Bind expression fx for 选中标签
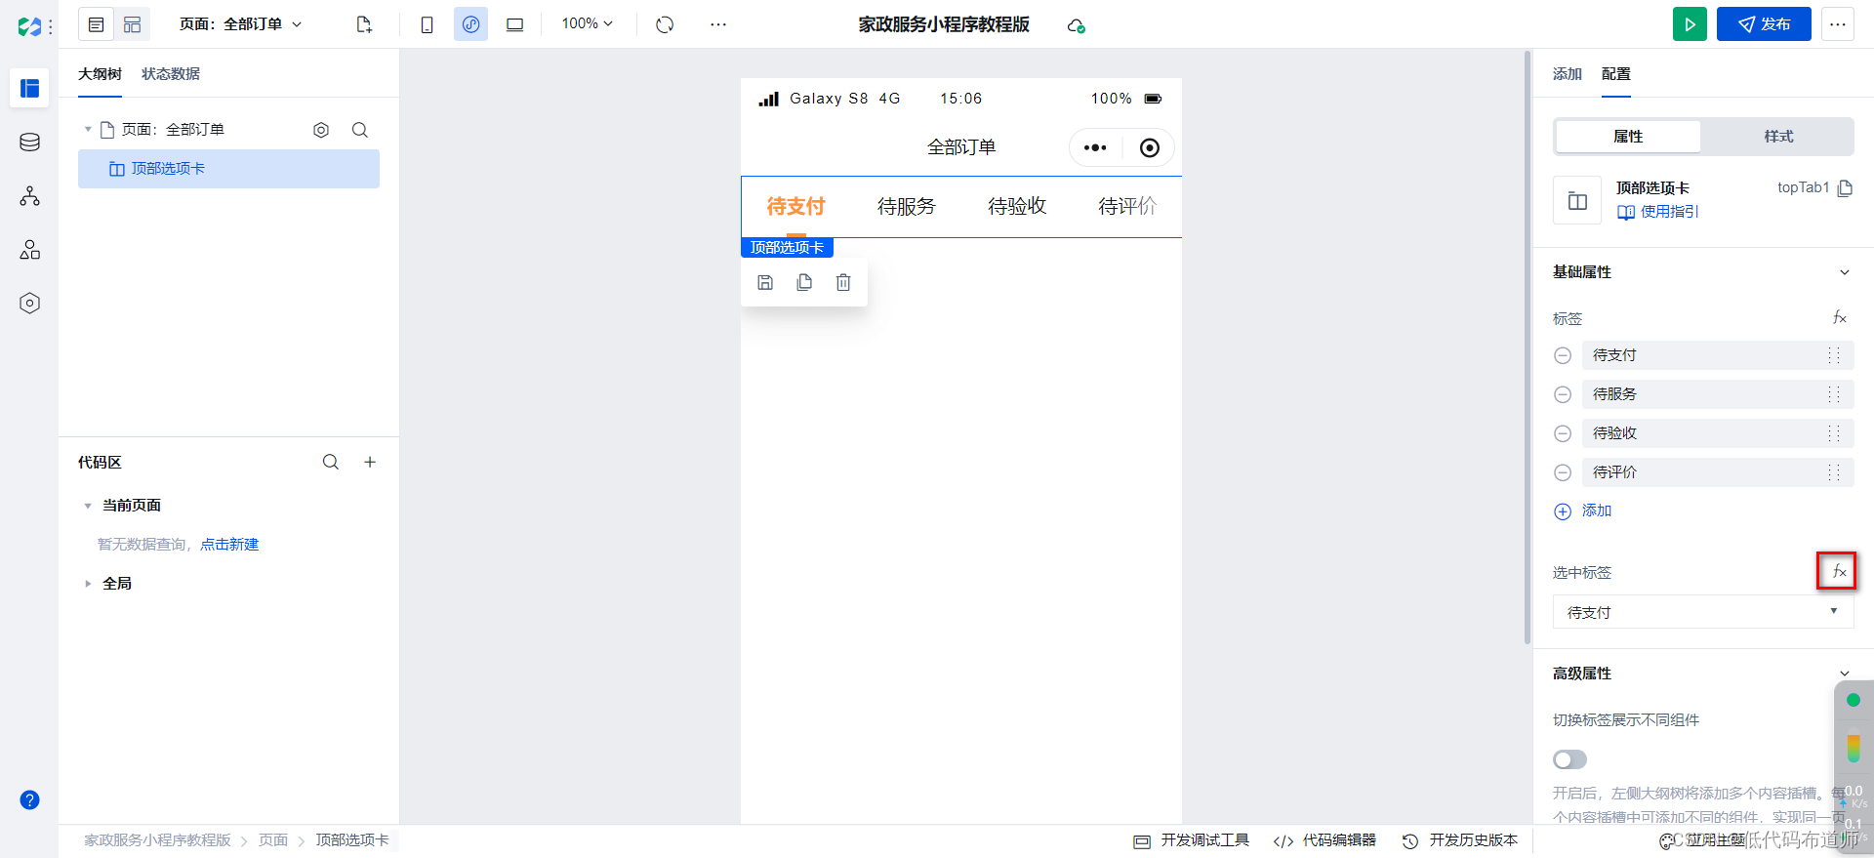Viewport: 1874px width, 858px height. coord(1839,572)
